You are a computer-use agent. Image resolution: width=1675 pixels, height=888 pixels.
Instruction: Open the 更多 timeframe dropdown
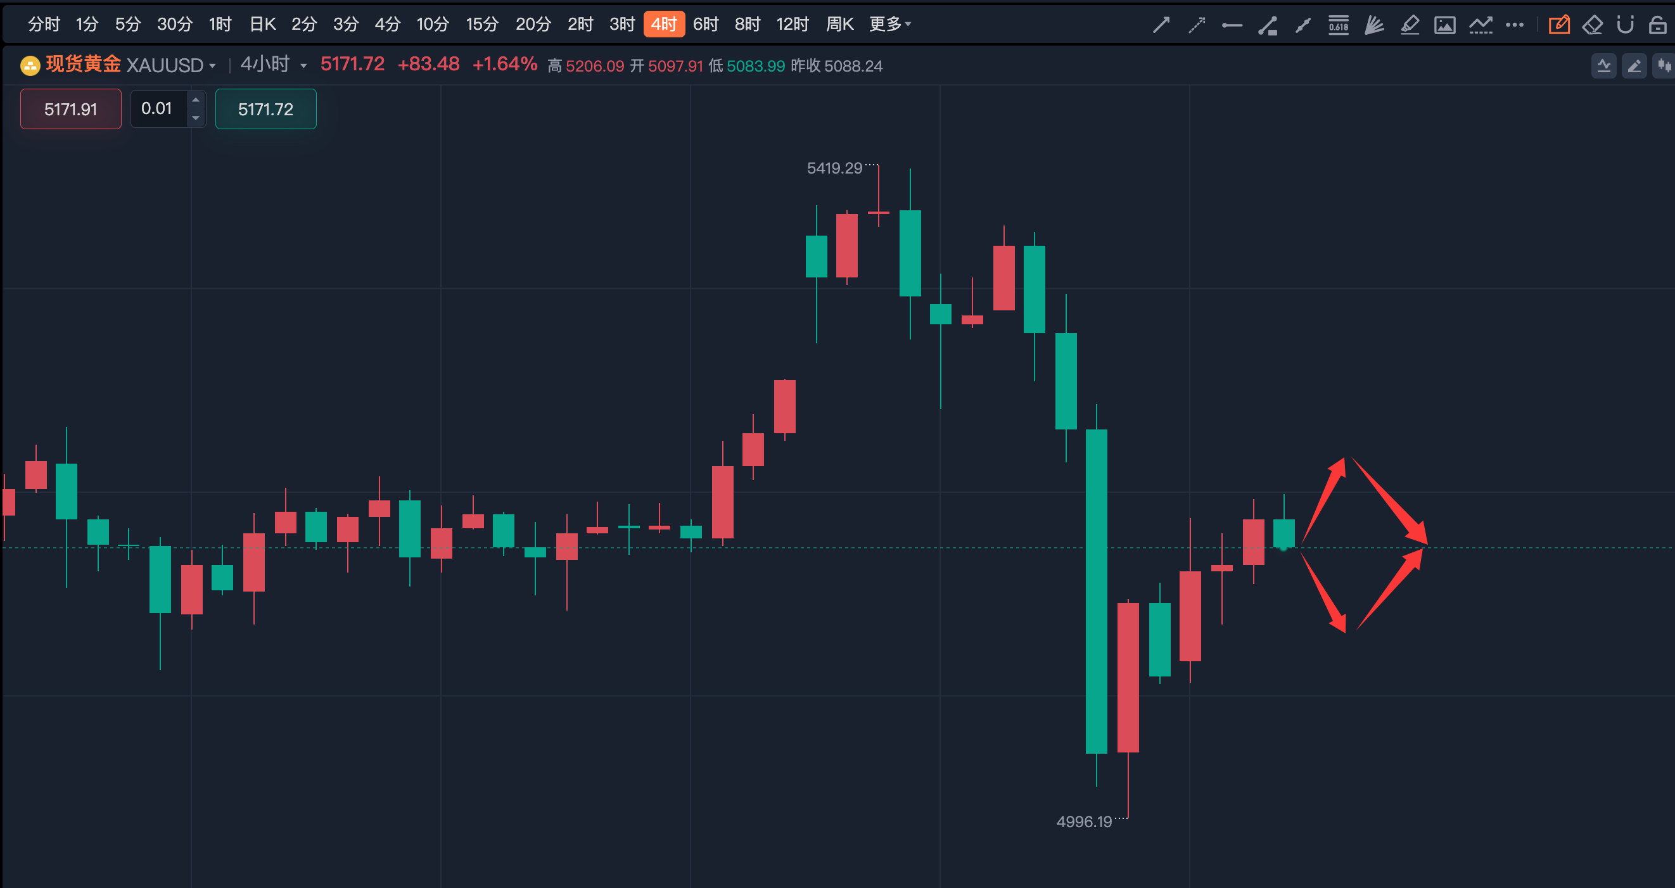(889, 24)
